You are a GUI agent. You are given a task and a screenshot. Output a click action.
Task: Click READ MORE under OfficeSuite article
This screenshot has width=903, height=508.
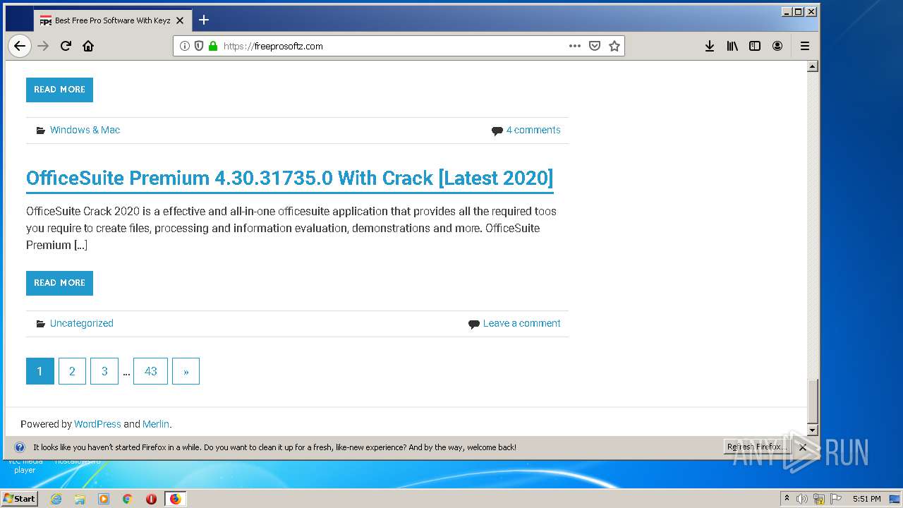[59, 283]
